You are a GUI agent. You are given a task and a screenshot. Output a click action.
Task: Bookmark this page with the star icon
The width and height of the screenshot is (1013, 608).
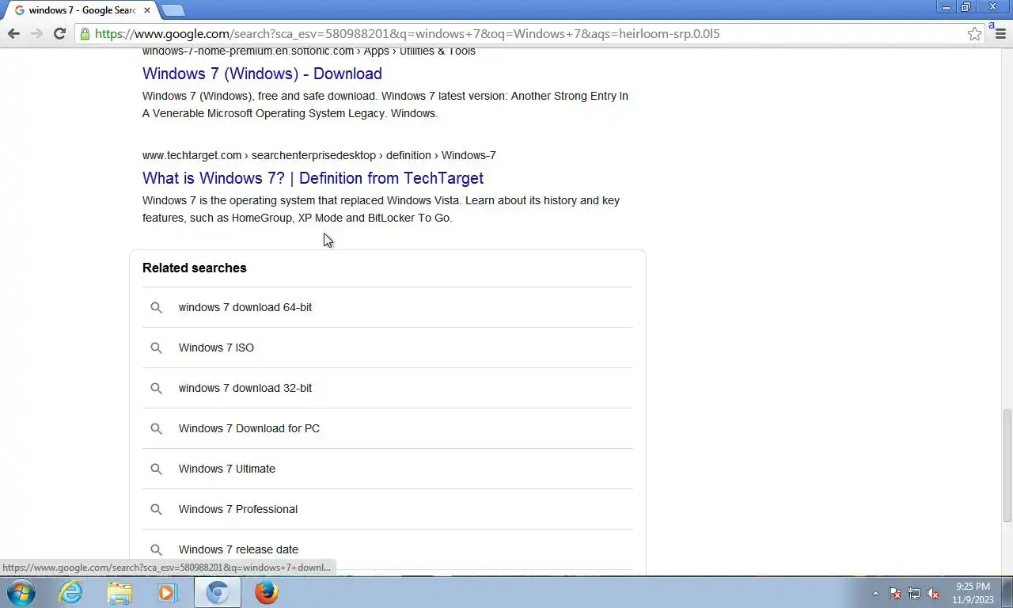(974, 33)
